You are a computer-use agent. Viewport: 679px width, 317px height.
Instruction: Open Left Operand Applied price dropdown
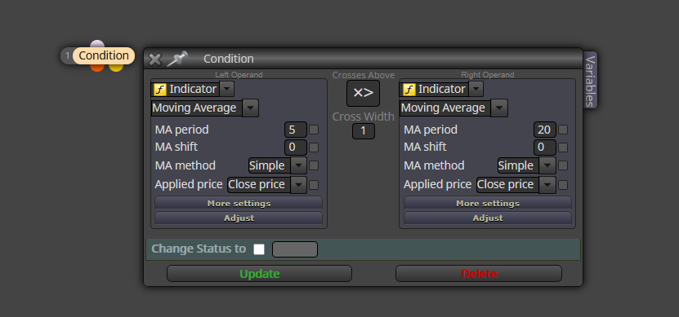coord(298,185)
